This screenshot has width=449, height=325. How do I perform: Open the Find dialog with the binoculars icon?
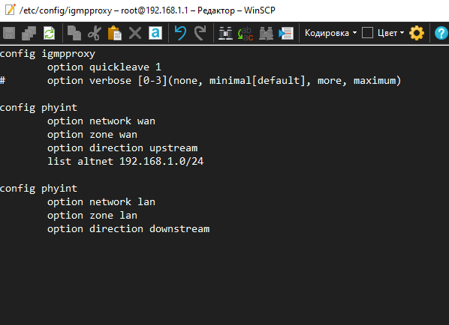225,33
